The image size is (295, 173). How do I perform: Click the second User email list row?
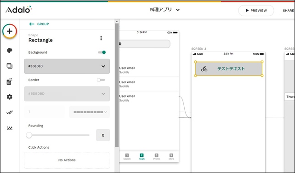tap(148, 84)
